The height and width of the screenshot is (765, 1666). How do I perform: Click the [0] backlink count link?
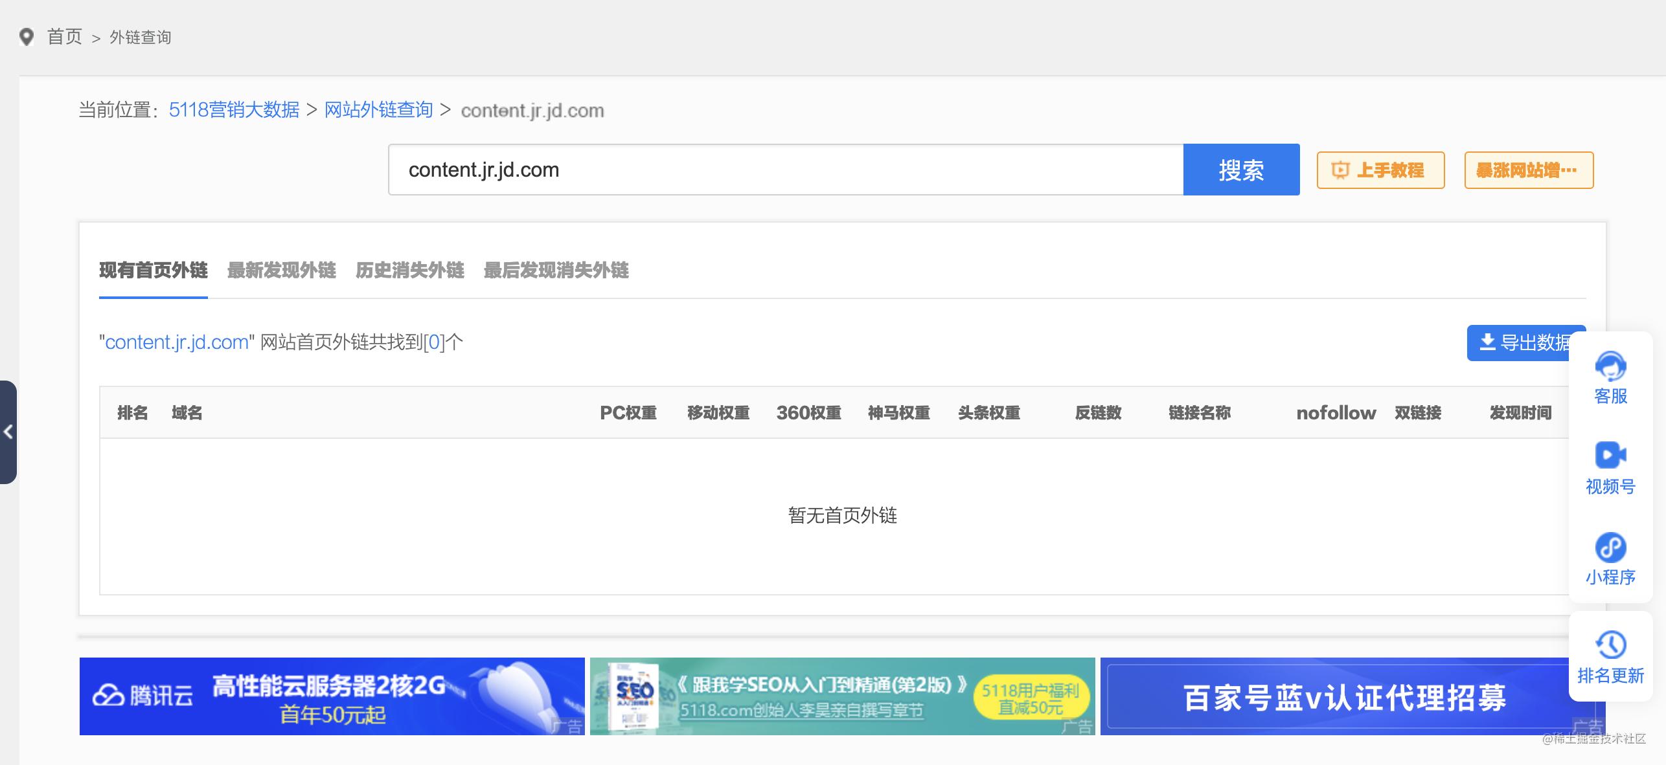pyautogui.click(x=440, y=342)
